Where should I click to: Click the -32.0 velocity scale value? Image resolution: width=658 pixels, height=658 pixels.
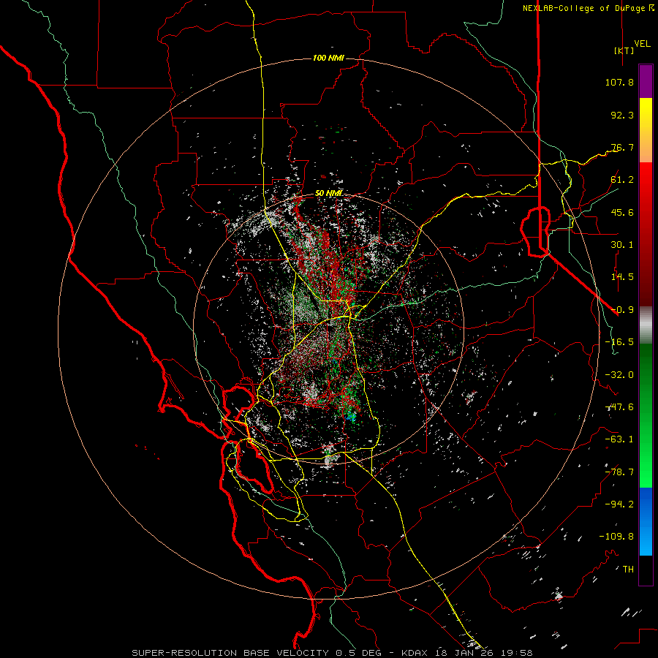coord(619,375)
